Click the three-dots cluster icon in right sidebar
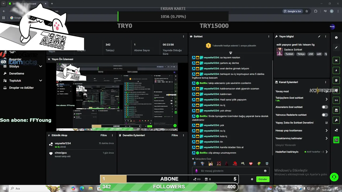Viewport: 342px width, 192px height. pyautogui.click(x=336, y=130)
